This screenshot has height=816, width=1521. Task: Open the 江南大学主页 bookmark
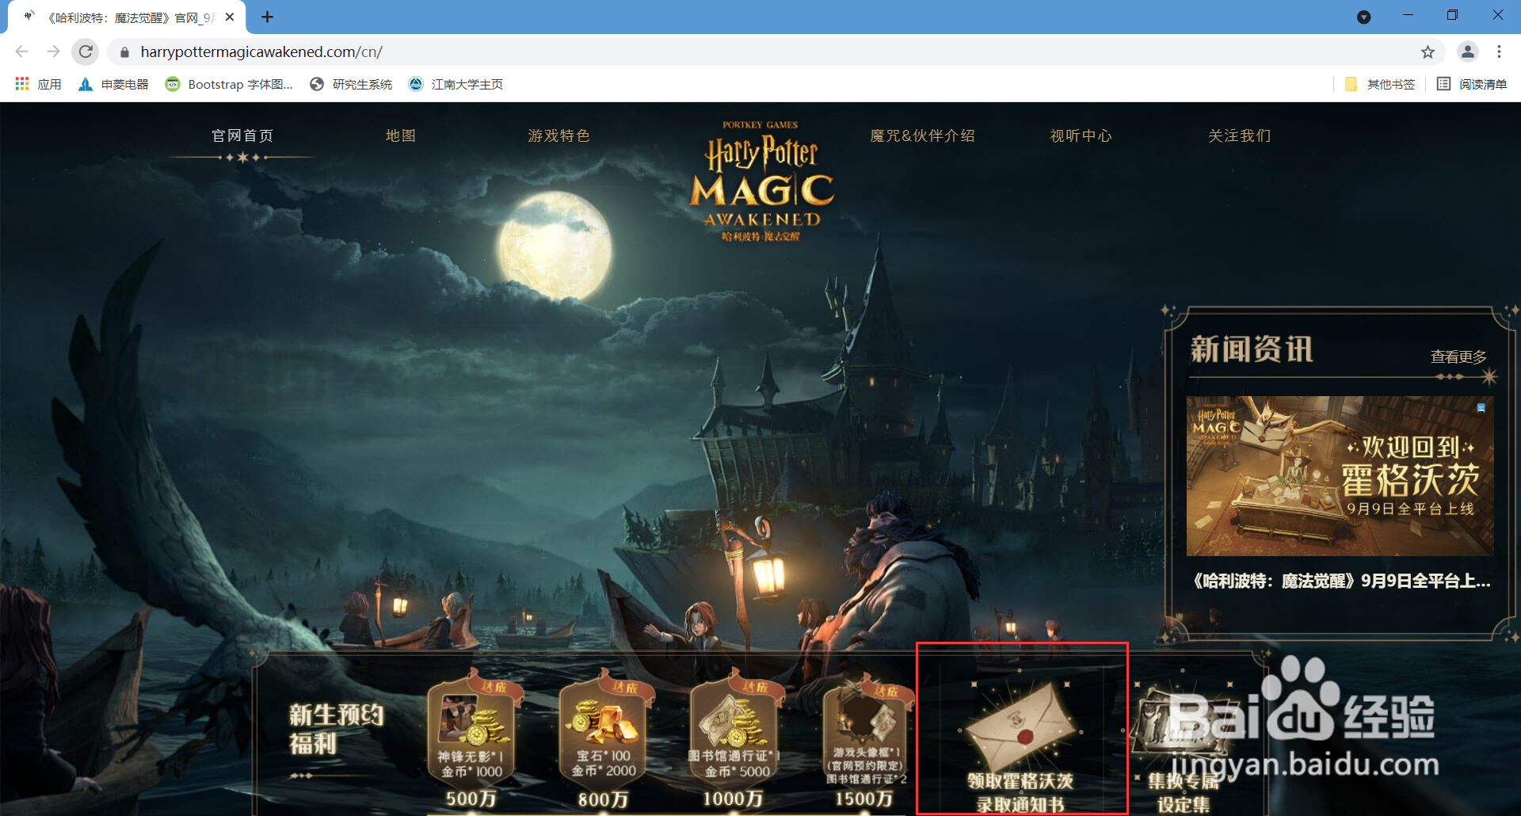click(x=456, y=84)
